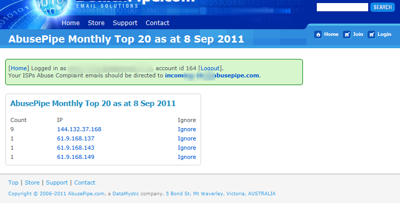
Task: Click the home icon beside Home
Action: [318, 35]
